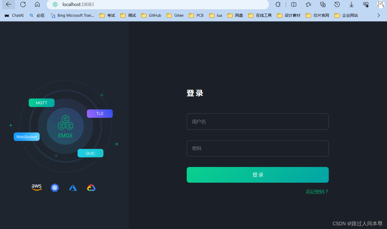Open the favorites star list icon
This screenshot has height=229, width=387.
coord(308,4)
